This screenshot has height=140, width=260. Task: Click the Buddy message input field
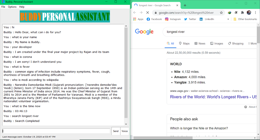pyautogui.click(x=56, y=131)
